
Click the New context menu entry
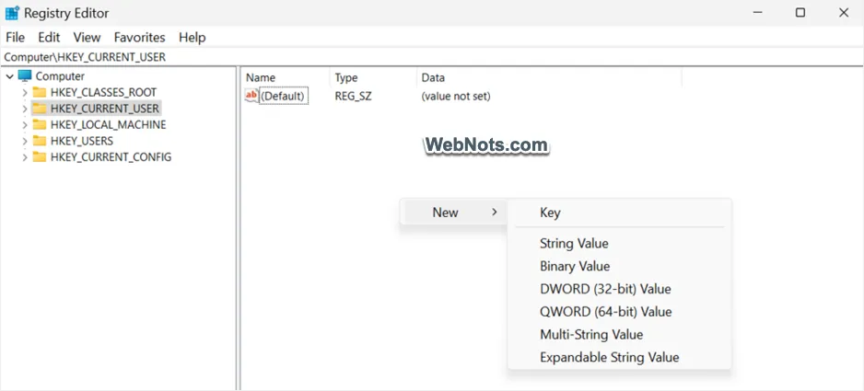point(453,213)
